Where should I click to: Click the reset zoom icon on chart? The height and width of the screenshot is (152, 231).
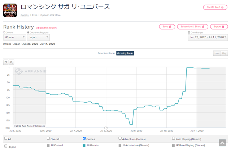point(6,62)
